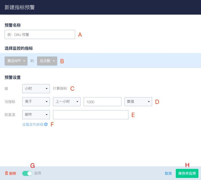
Task: Expand the 小时 calculation period dropdown
Action: tap(36, 89)
